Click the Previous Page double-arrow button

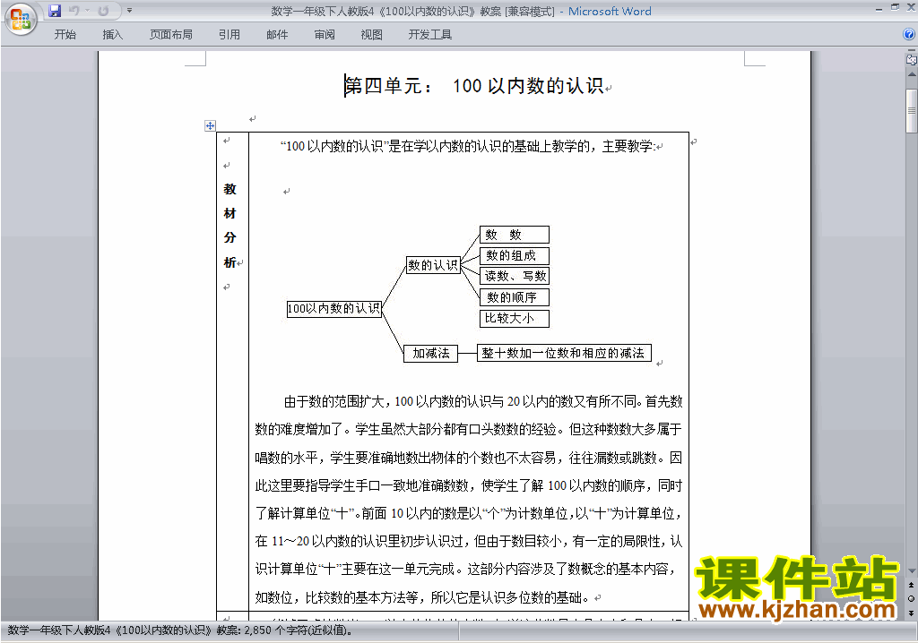[912, 585]
